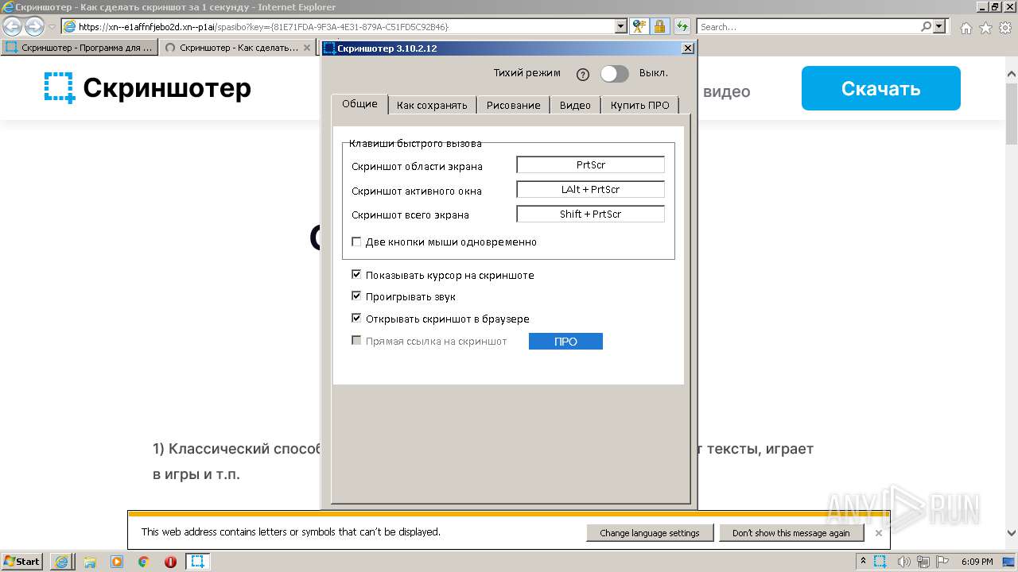Expand the address bar dropdown arrow
This screenshot has width=1018, height=572.
(x=621, y=26)
